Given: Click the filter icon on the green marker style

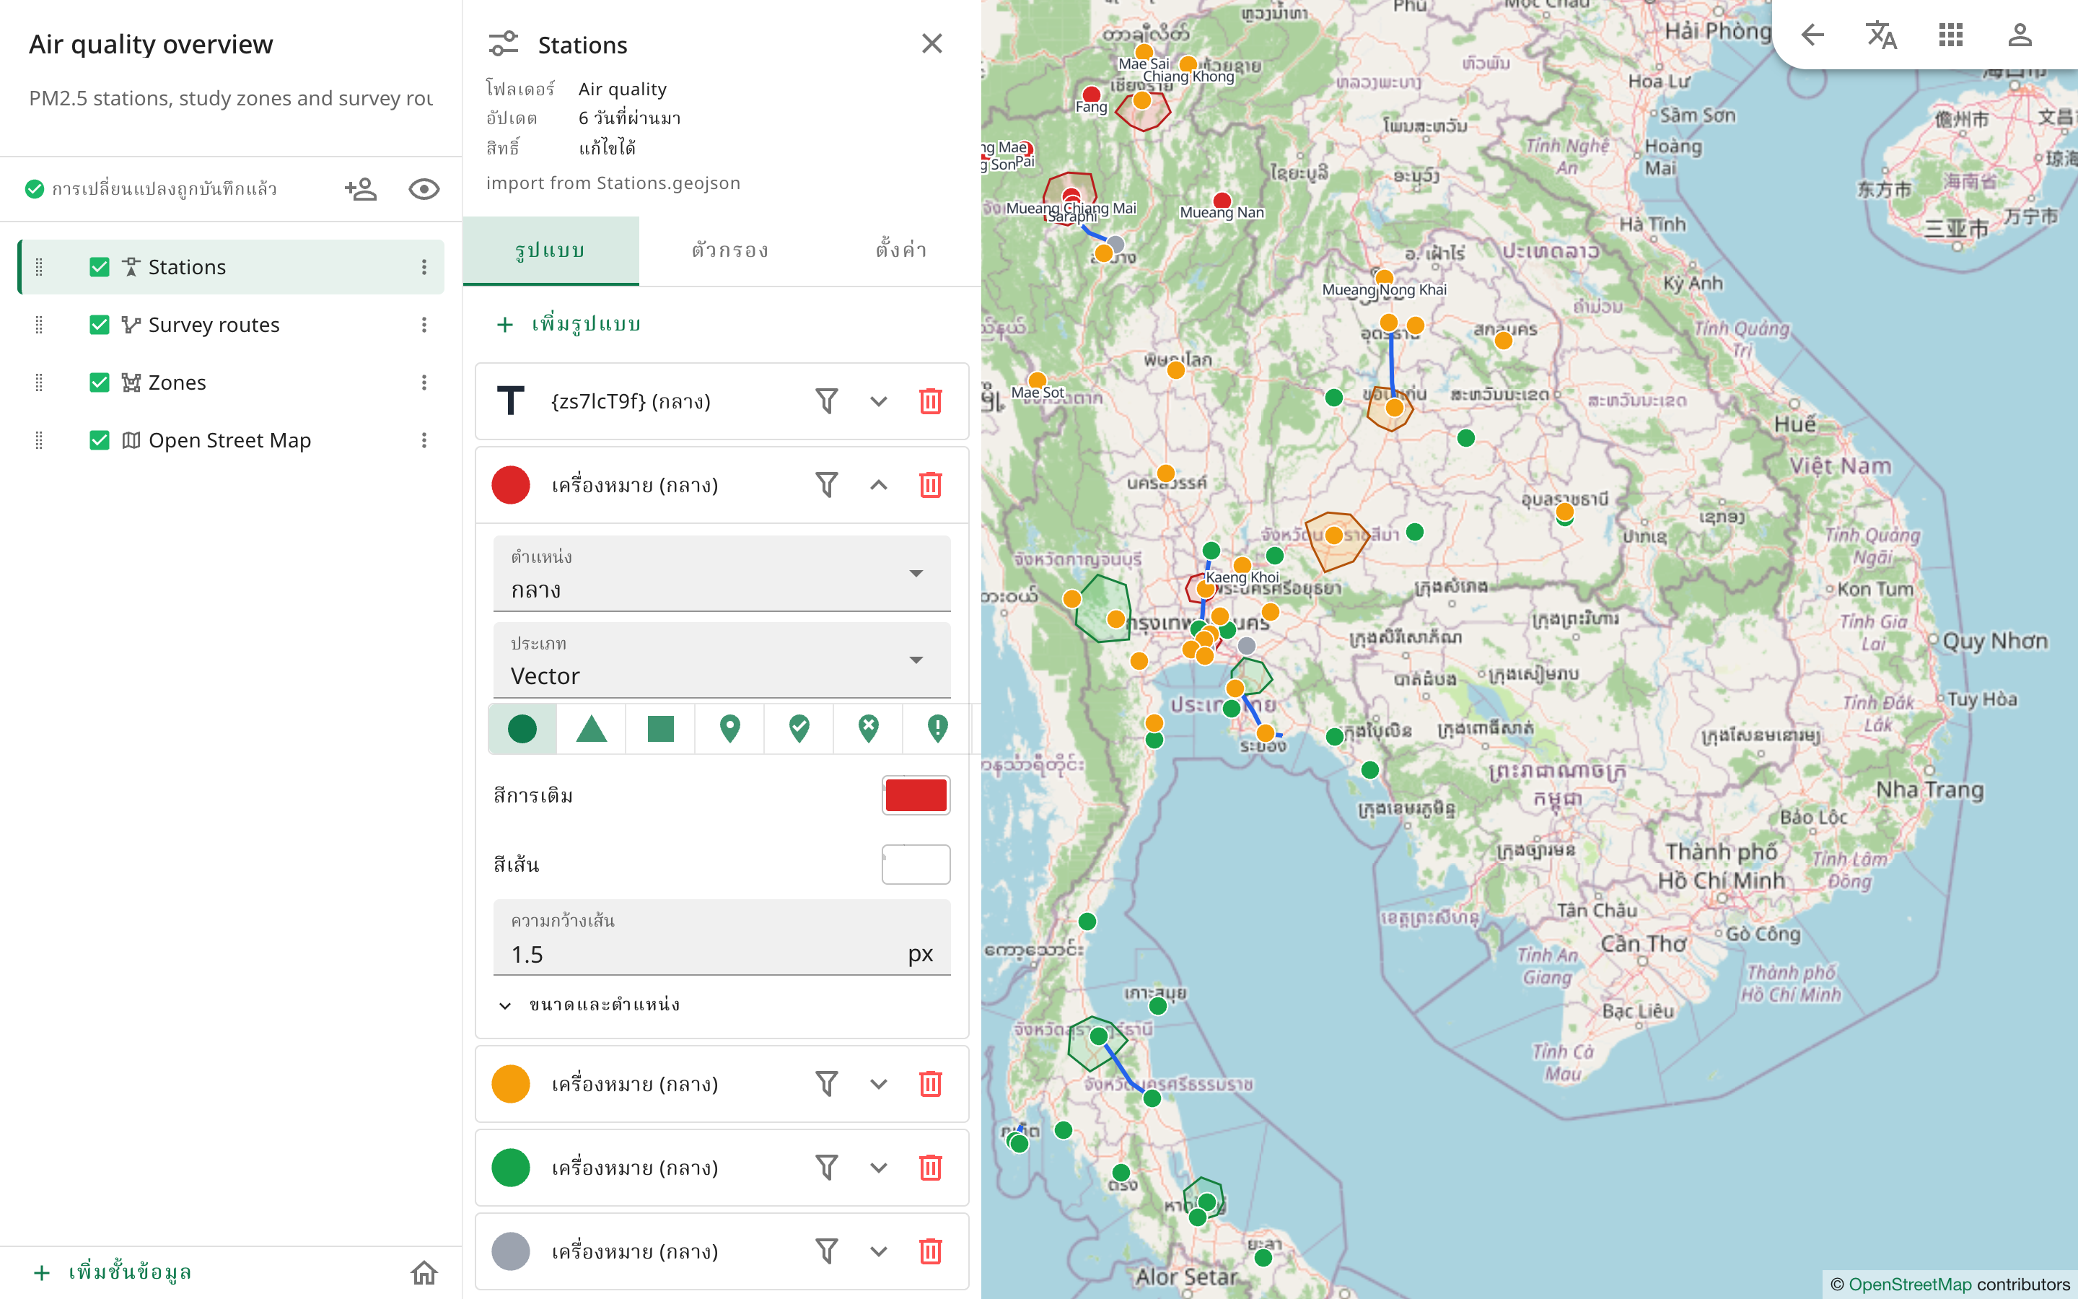Looking at the screenshot, I should click(x=826, y=1168).
